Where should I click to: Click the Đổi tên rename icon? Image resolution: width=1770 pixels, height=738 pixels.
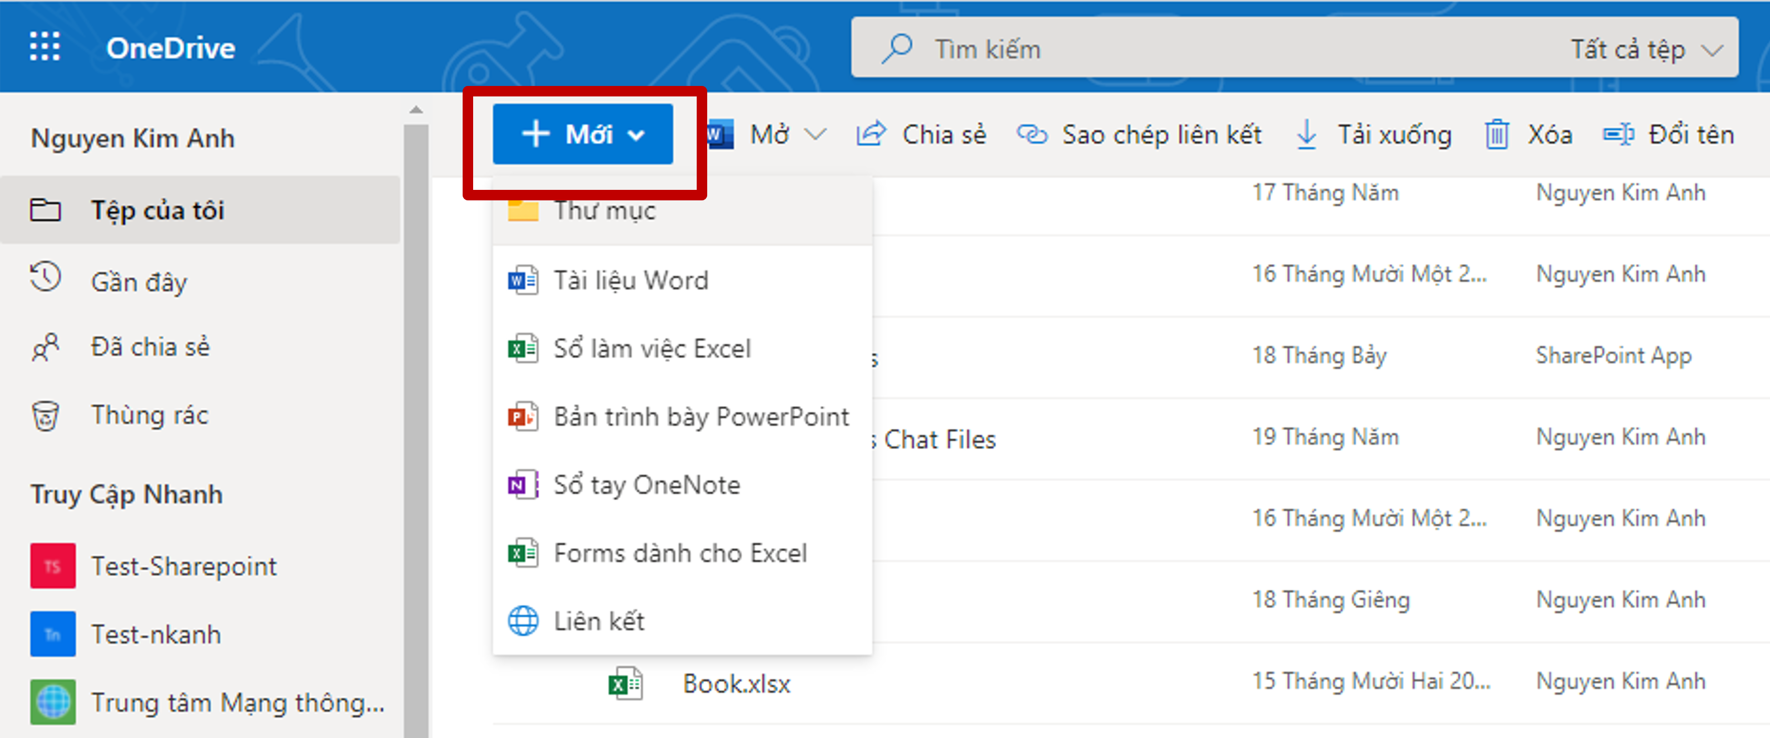[x=1618, y=134]
